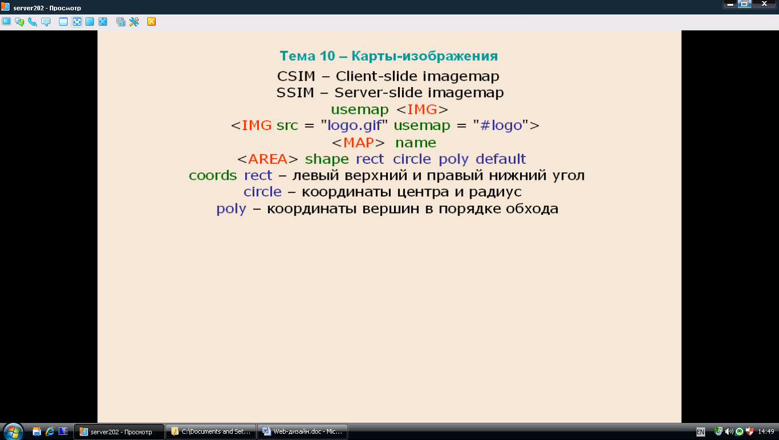Click the text левый верхний и правый нижний угол
Image resolution: width=779 pixels, height=440 pixels.
[439, 175]
